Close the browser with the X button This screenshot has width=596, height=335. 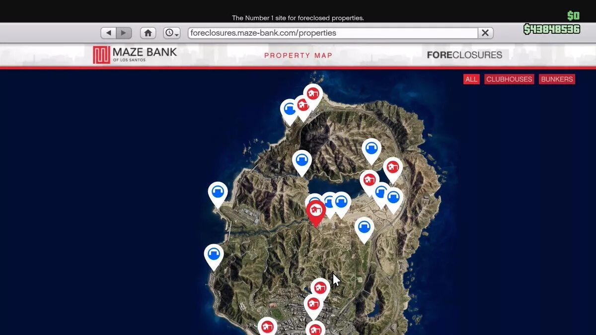click(x=485, y=33)
